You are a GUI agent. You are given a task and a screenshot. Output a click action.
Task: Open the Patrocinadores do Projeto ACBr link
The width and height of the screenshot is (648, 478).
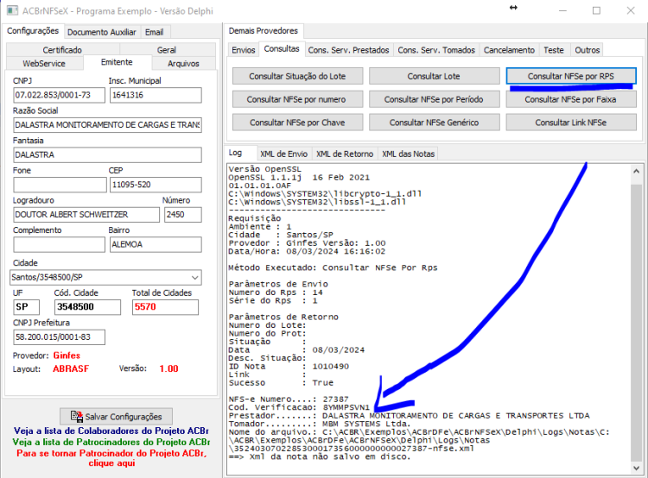click(x=111, y=442)
